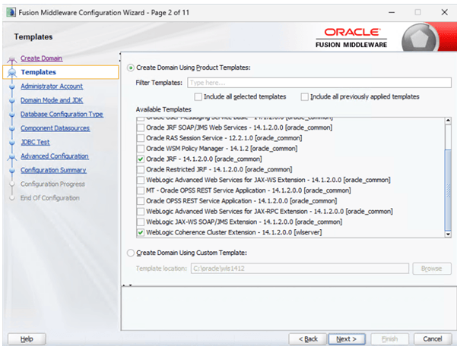This screenshot has width=457, height=346.
Task: Enable Include all previously applied templates checkbox
Action: 305,97
